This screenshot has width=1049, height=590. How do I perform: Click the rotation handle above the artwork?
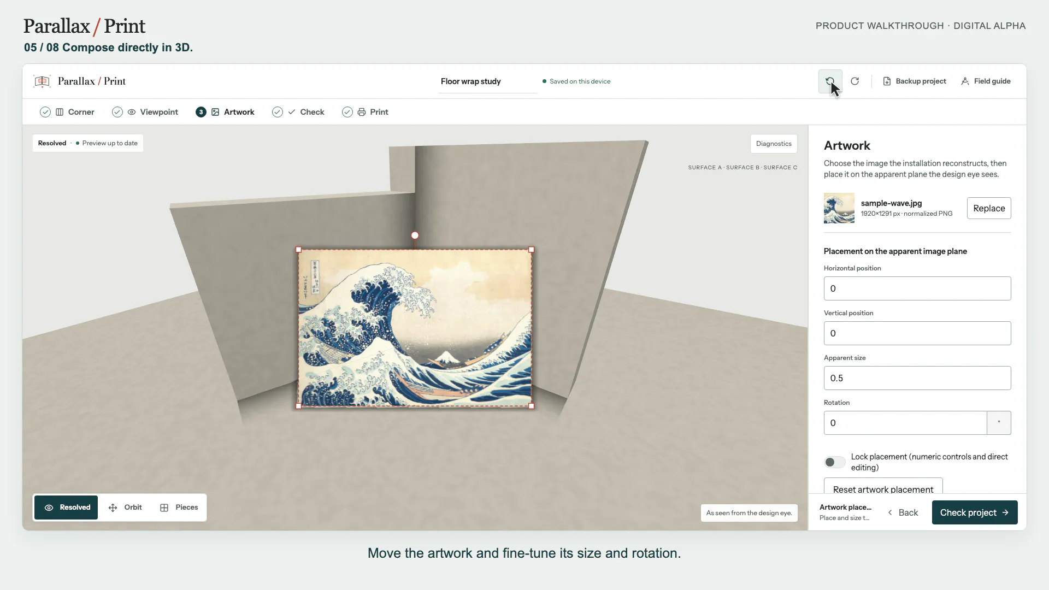tap(415, 235)
